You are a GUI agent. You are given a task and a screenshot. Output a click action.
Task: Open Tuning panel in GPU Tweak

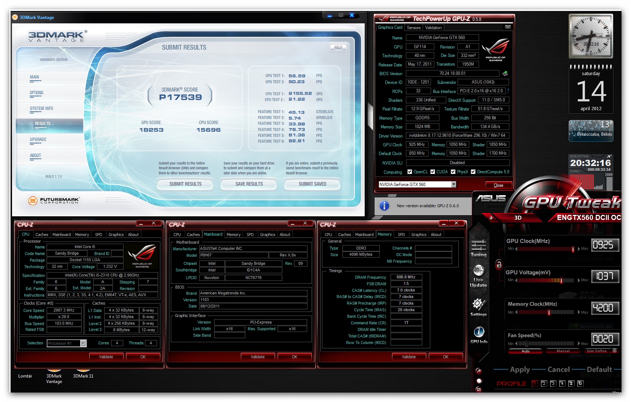[x=478, y=248]
